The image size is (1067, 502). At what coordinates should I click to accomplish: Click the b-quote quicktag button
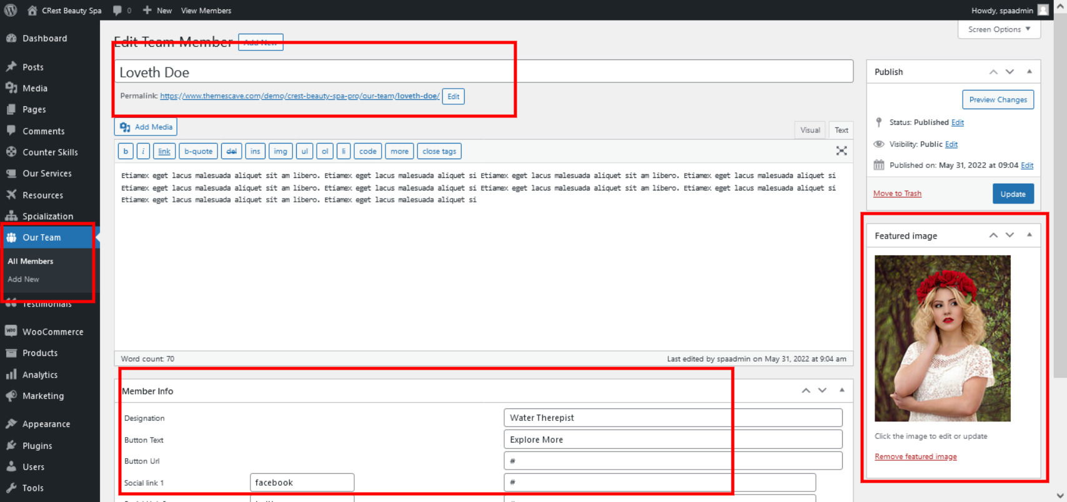coord(198,151)
